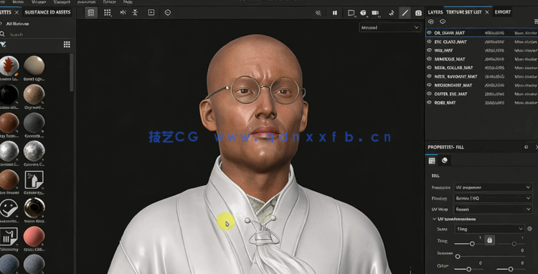Toggle the tiling lock button
Screen dimensions: 538x274
pyautogui.click(x=489, y=240)
